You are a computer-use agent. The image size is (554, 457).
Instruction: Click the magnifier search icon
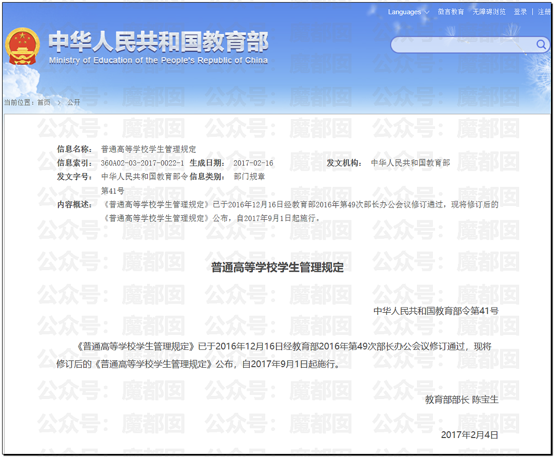click(x=541, y=45)
